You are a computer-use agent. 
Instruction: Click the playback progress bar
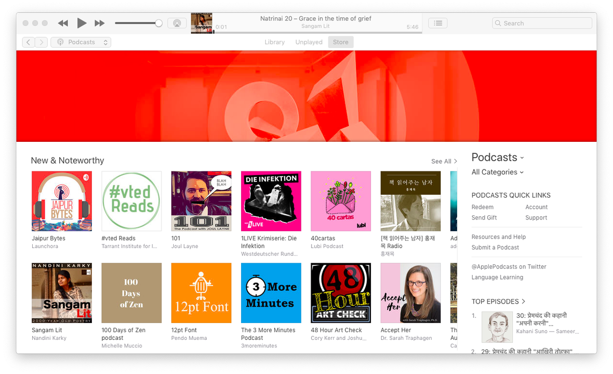(318, 33)
